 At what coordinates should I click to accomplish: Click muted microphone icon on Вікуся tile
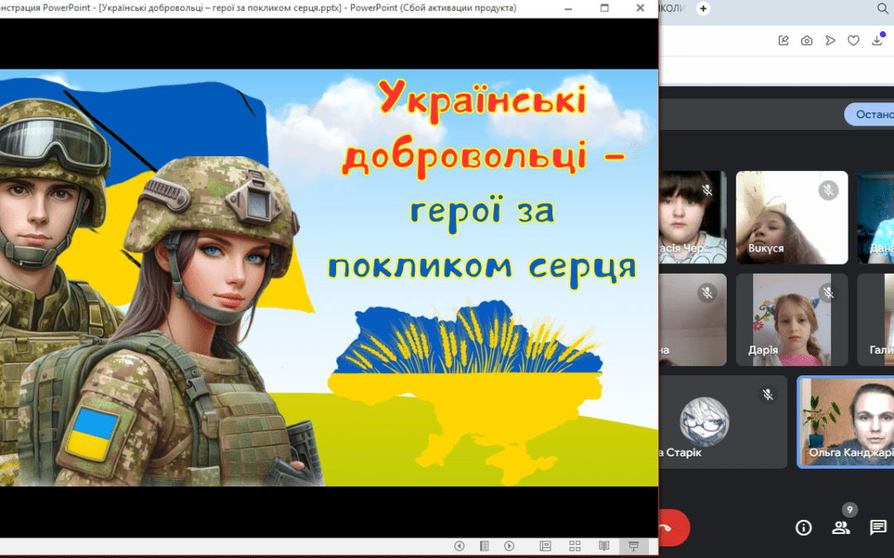tap(829, 190)
